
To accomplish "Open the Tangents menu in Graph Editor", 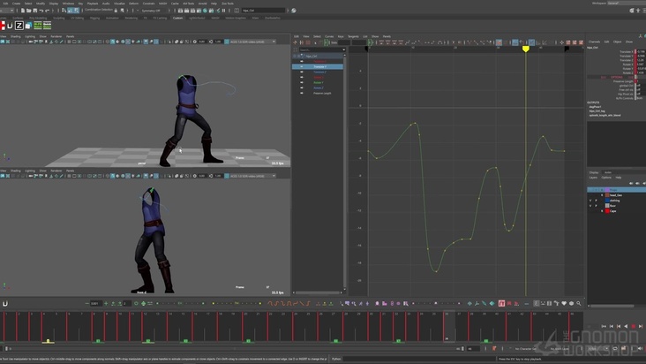I will [353, 36].
